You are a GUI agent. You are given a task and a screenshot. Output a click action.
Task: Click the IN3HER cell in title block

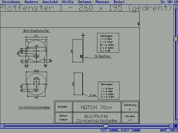tap(64, 107)
